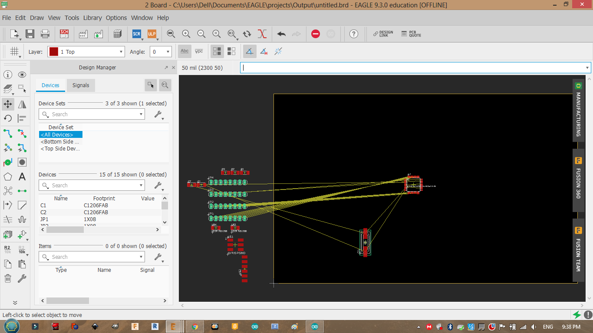Click the Design Link button
Screen dimensions: 593x333
pos(383,34)
